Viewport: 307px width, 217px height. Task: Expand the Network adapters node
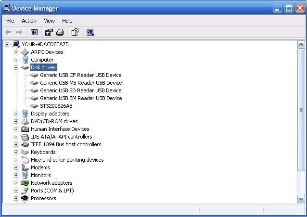click(x=16, y=183)
